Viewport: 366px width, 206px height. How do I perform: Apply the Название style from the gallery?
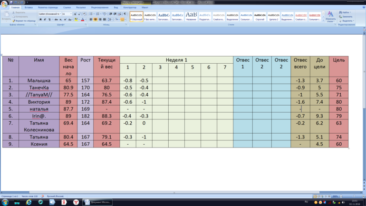[191, 17]
